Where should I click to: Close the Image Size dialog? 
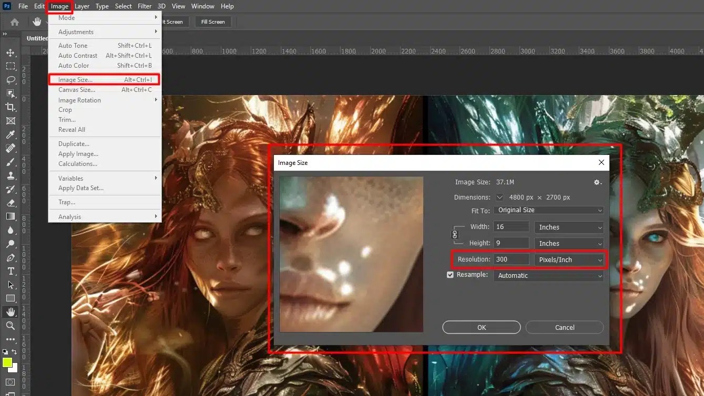[601, 163]
